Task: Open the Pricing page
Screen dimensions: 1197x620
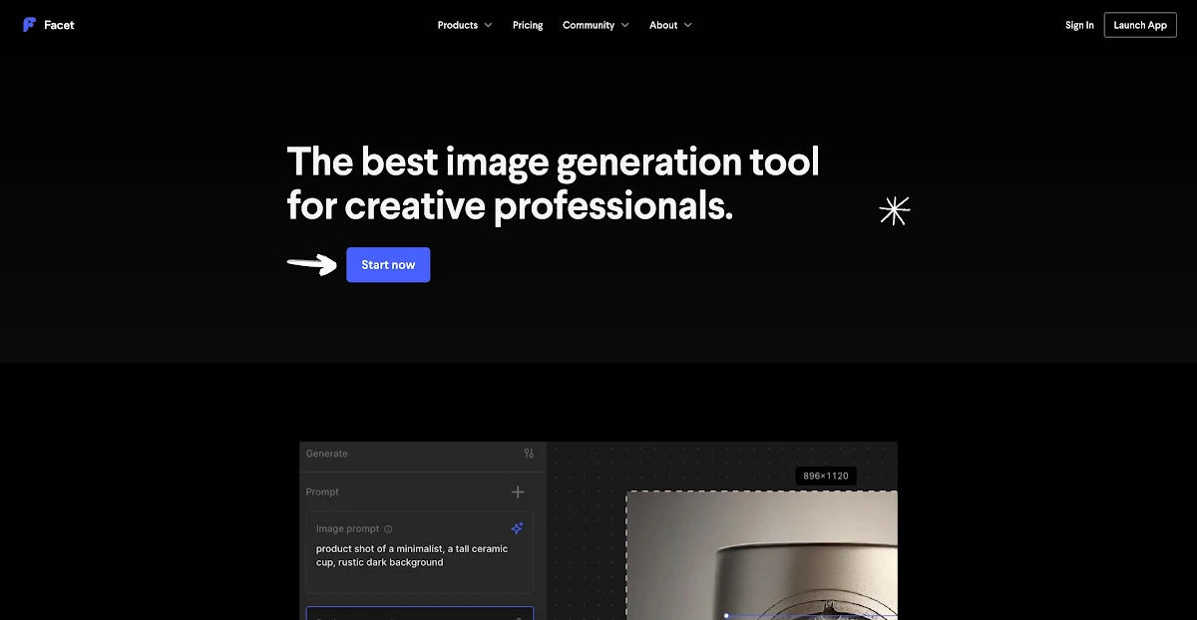Action: pos(528,25)
